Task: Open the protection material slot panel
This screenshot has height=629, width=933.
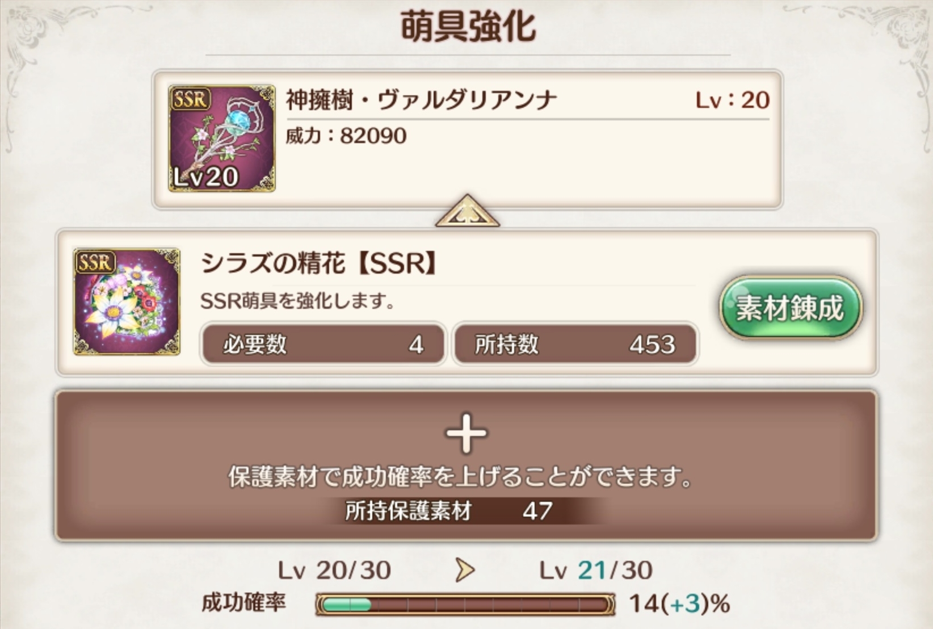Action: [466, 465]
